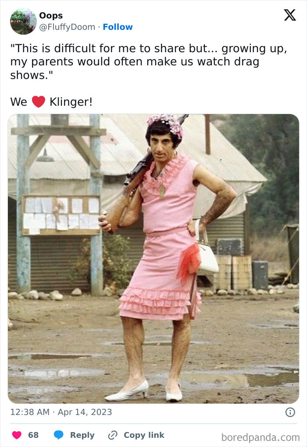Open the attached photo of the pink dress
The height and width of the screenshot is (447, 307).
(153, 258)
